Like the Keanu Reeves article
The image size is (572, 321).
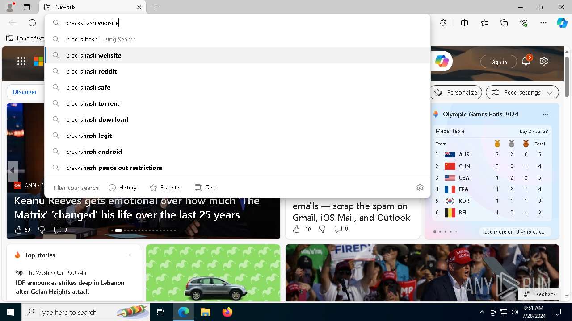tap(22, 230)
